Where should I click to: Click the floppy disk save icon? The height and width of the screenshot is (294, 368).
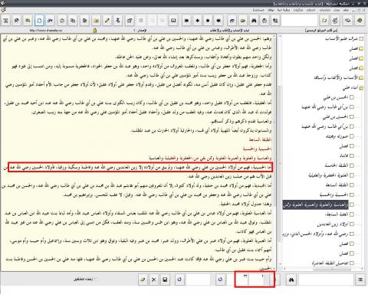tap(165, 280)
